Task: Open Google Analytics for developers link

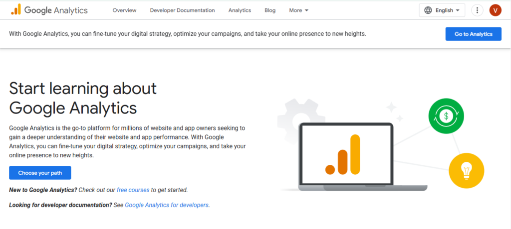Action: (x=167, y=205)
